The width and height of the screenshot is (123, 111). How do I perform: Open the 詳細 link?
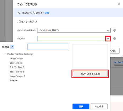click(47, 13)
